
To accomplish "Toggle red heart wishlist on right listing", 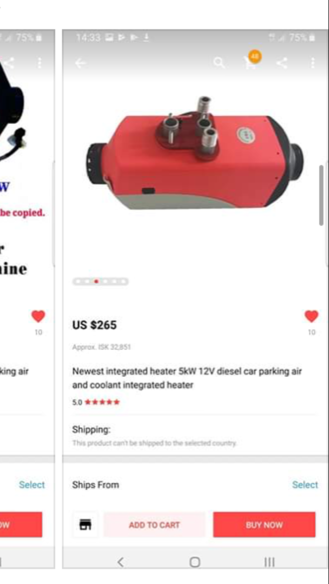I will pyautogui.click(x=312, y=316).
